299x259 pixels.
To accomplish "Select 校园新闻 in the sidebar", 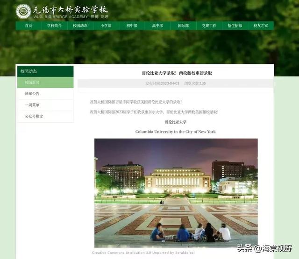I will [45, 83].
